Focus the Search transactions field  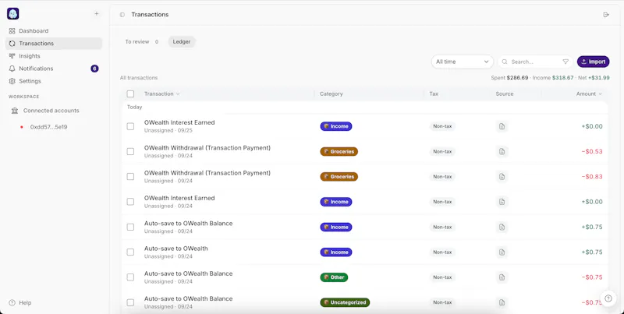pyautogui.click(x=534, y=62)
